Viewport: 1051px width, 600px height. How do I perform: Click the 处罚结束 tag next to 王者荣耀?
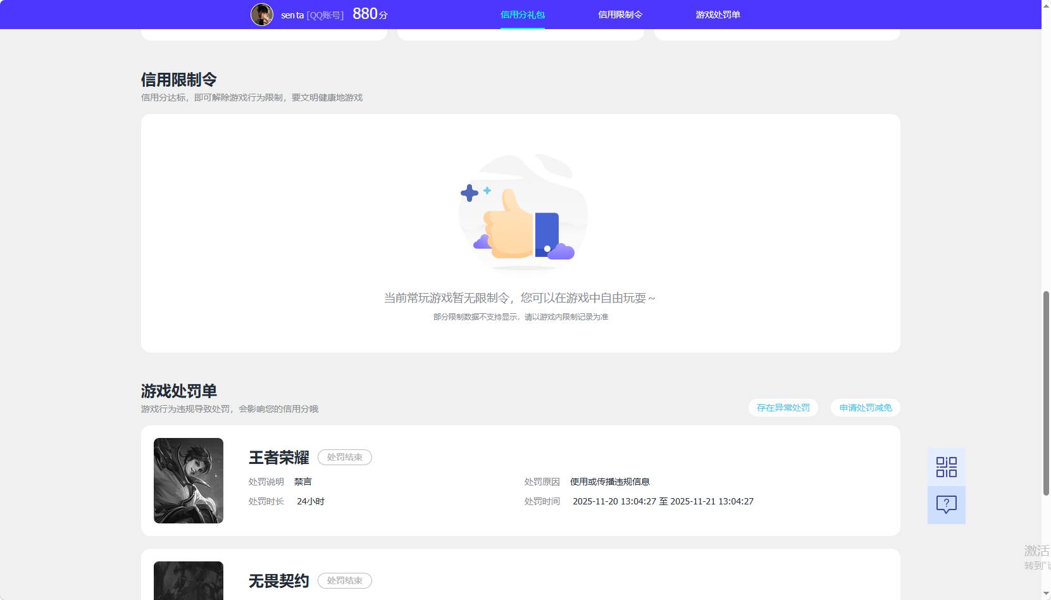tap(345, 457)
